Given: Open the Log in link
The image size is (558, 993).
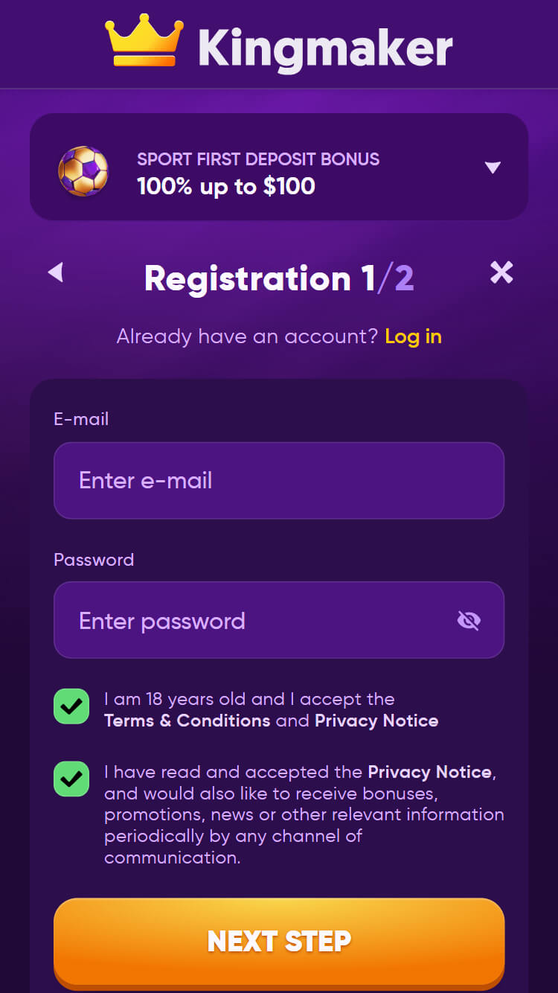Looking at the screenshot, I should (x=413, y=336).
